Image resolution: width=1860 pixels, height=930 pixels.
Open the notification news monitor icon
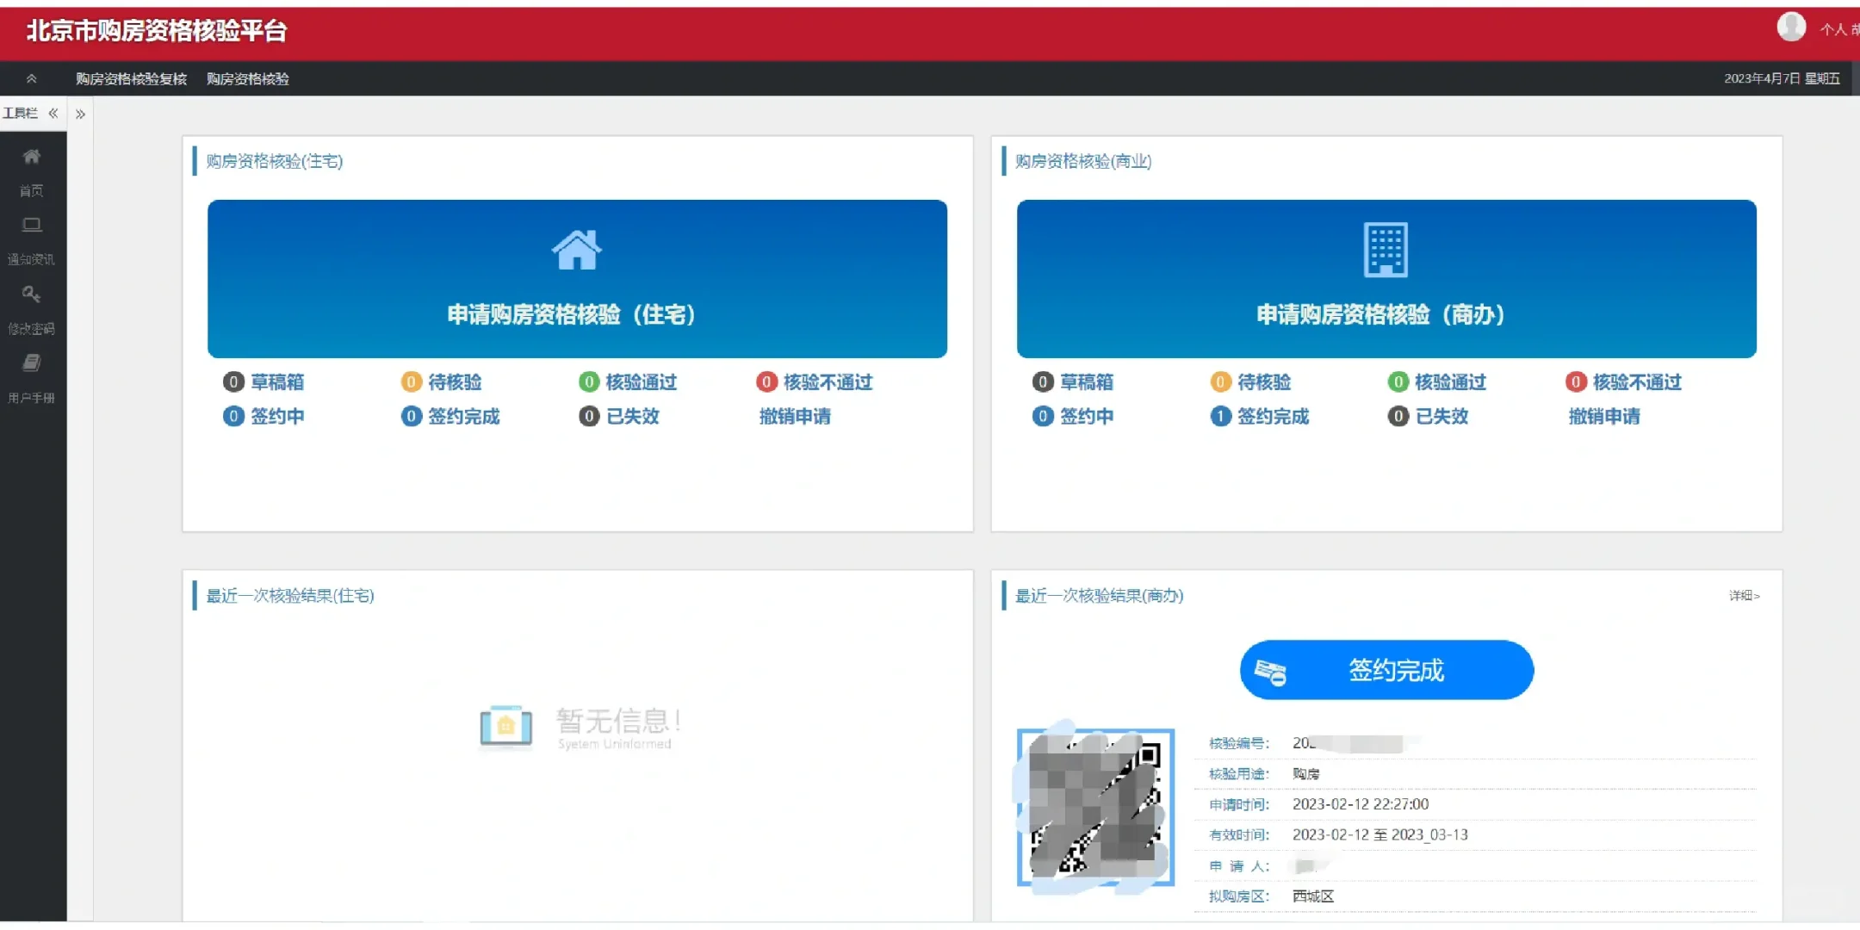[31, 226]
